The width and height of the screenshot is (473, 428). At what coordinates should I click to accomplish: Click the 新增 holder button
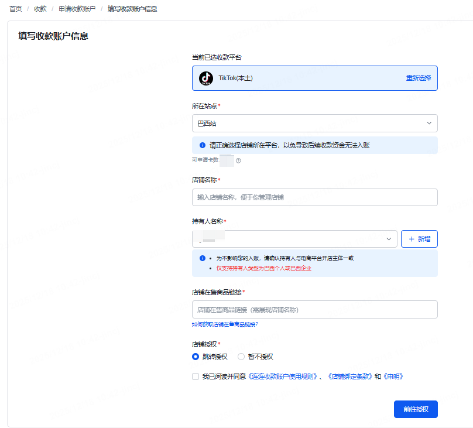419,239
